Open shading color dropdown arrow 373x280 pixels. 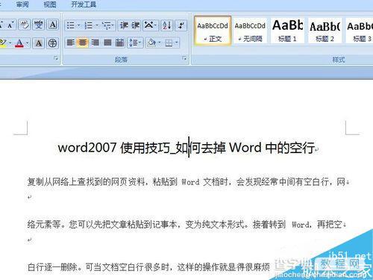coord(159,43)
